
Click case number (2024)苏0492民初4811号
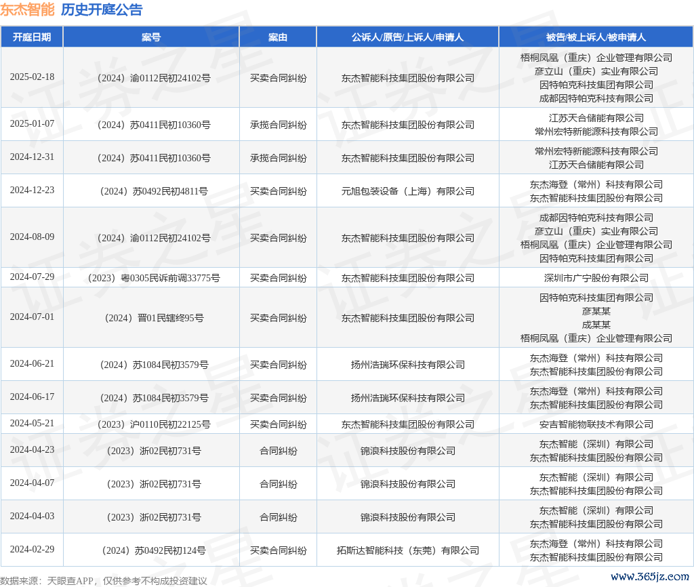click(154, 191)
